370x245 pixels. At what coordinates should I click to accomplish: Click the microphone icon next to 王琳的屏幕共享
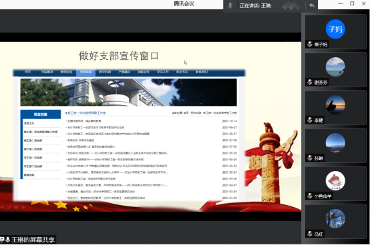[8, 240]
